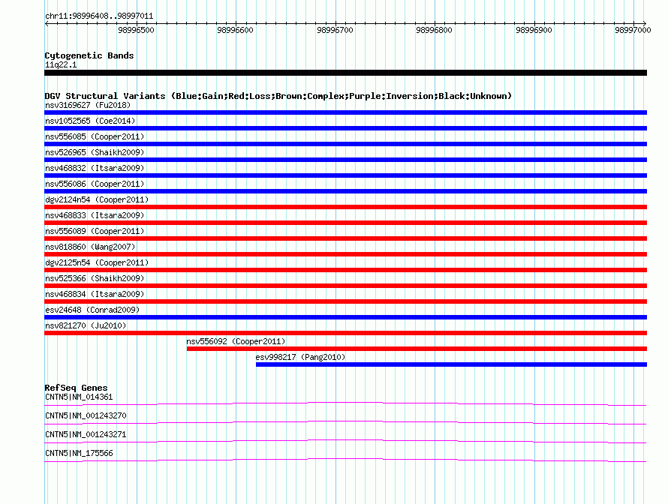
Task: Select nsv525366 (Shaikh2009) variant label
Action: [95, 278]
